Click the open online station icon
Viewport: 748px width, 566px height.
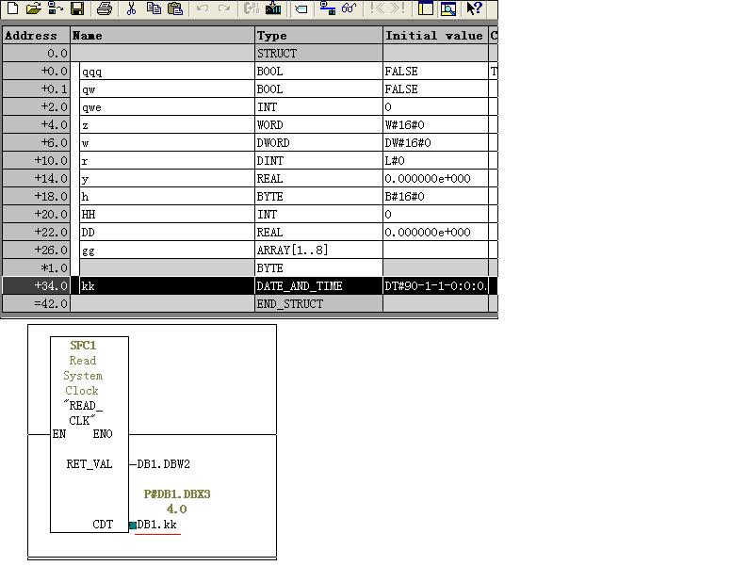point(56,8)
